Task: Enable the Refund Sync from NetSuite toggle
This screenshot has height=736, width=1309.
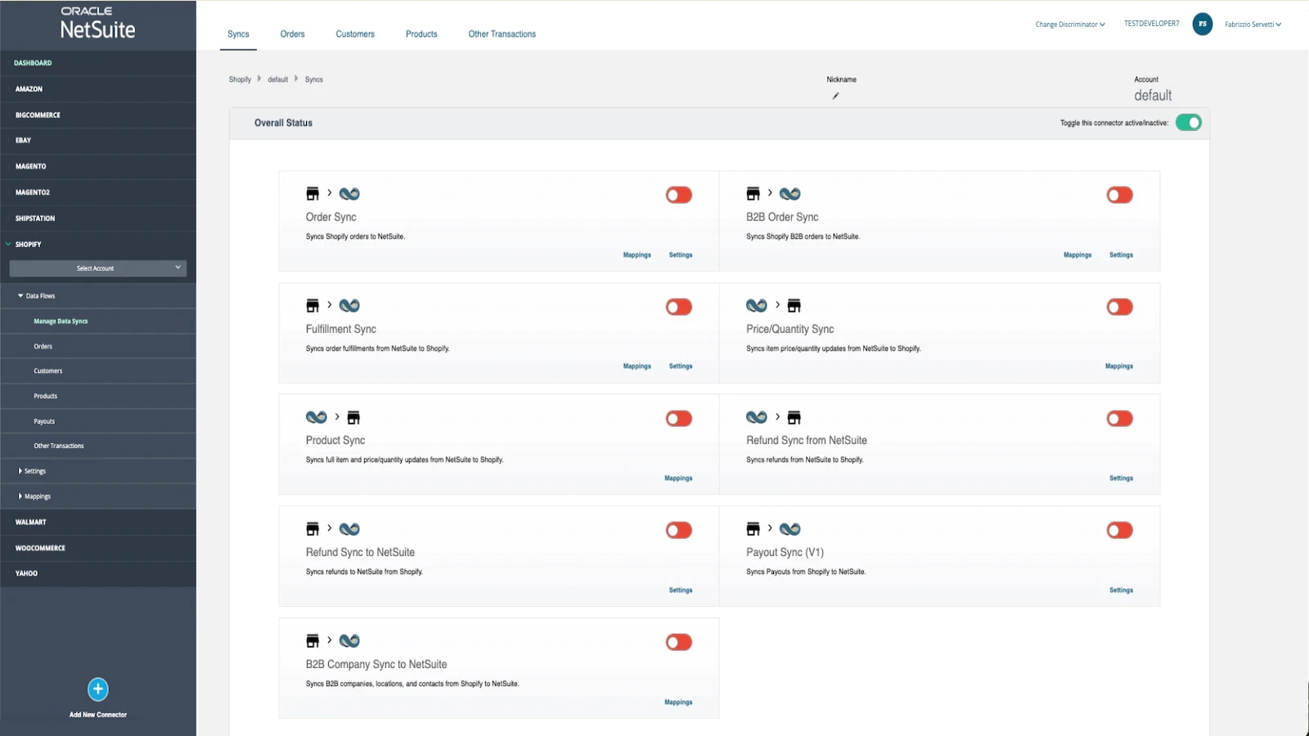Action: [x=1119, y=419]
